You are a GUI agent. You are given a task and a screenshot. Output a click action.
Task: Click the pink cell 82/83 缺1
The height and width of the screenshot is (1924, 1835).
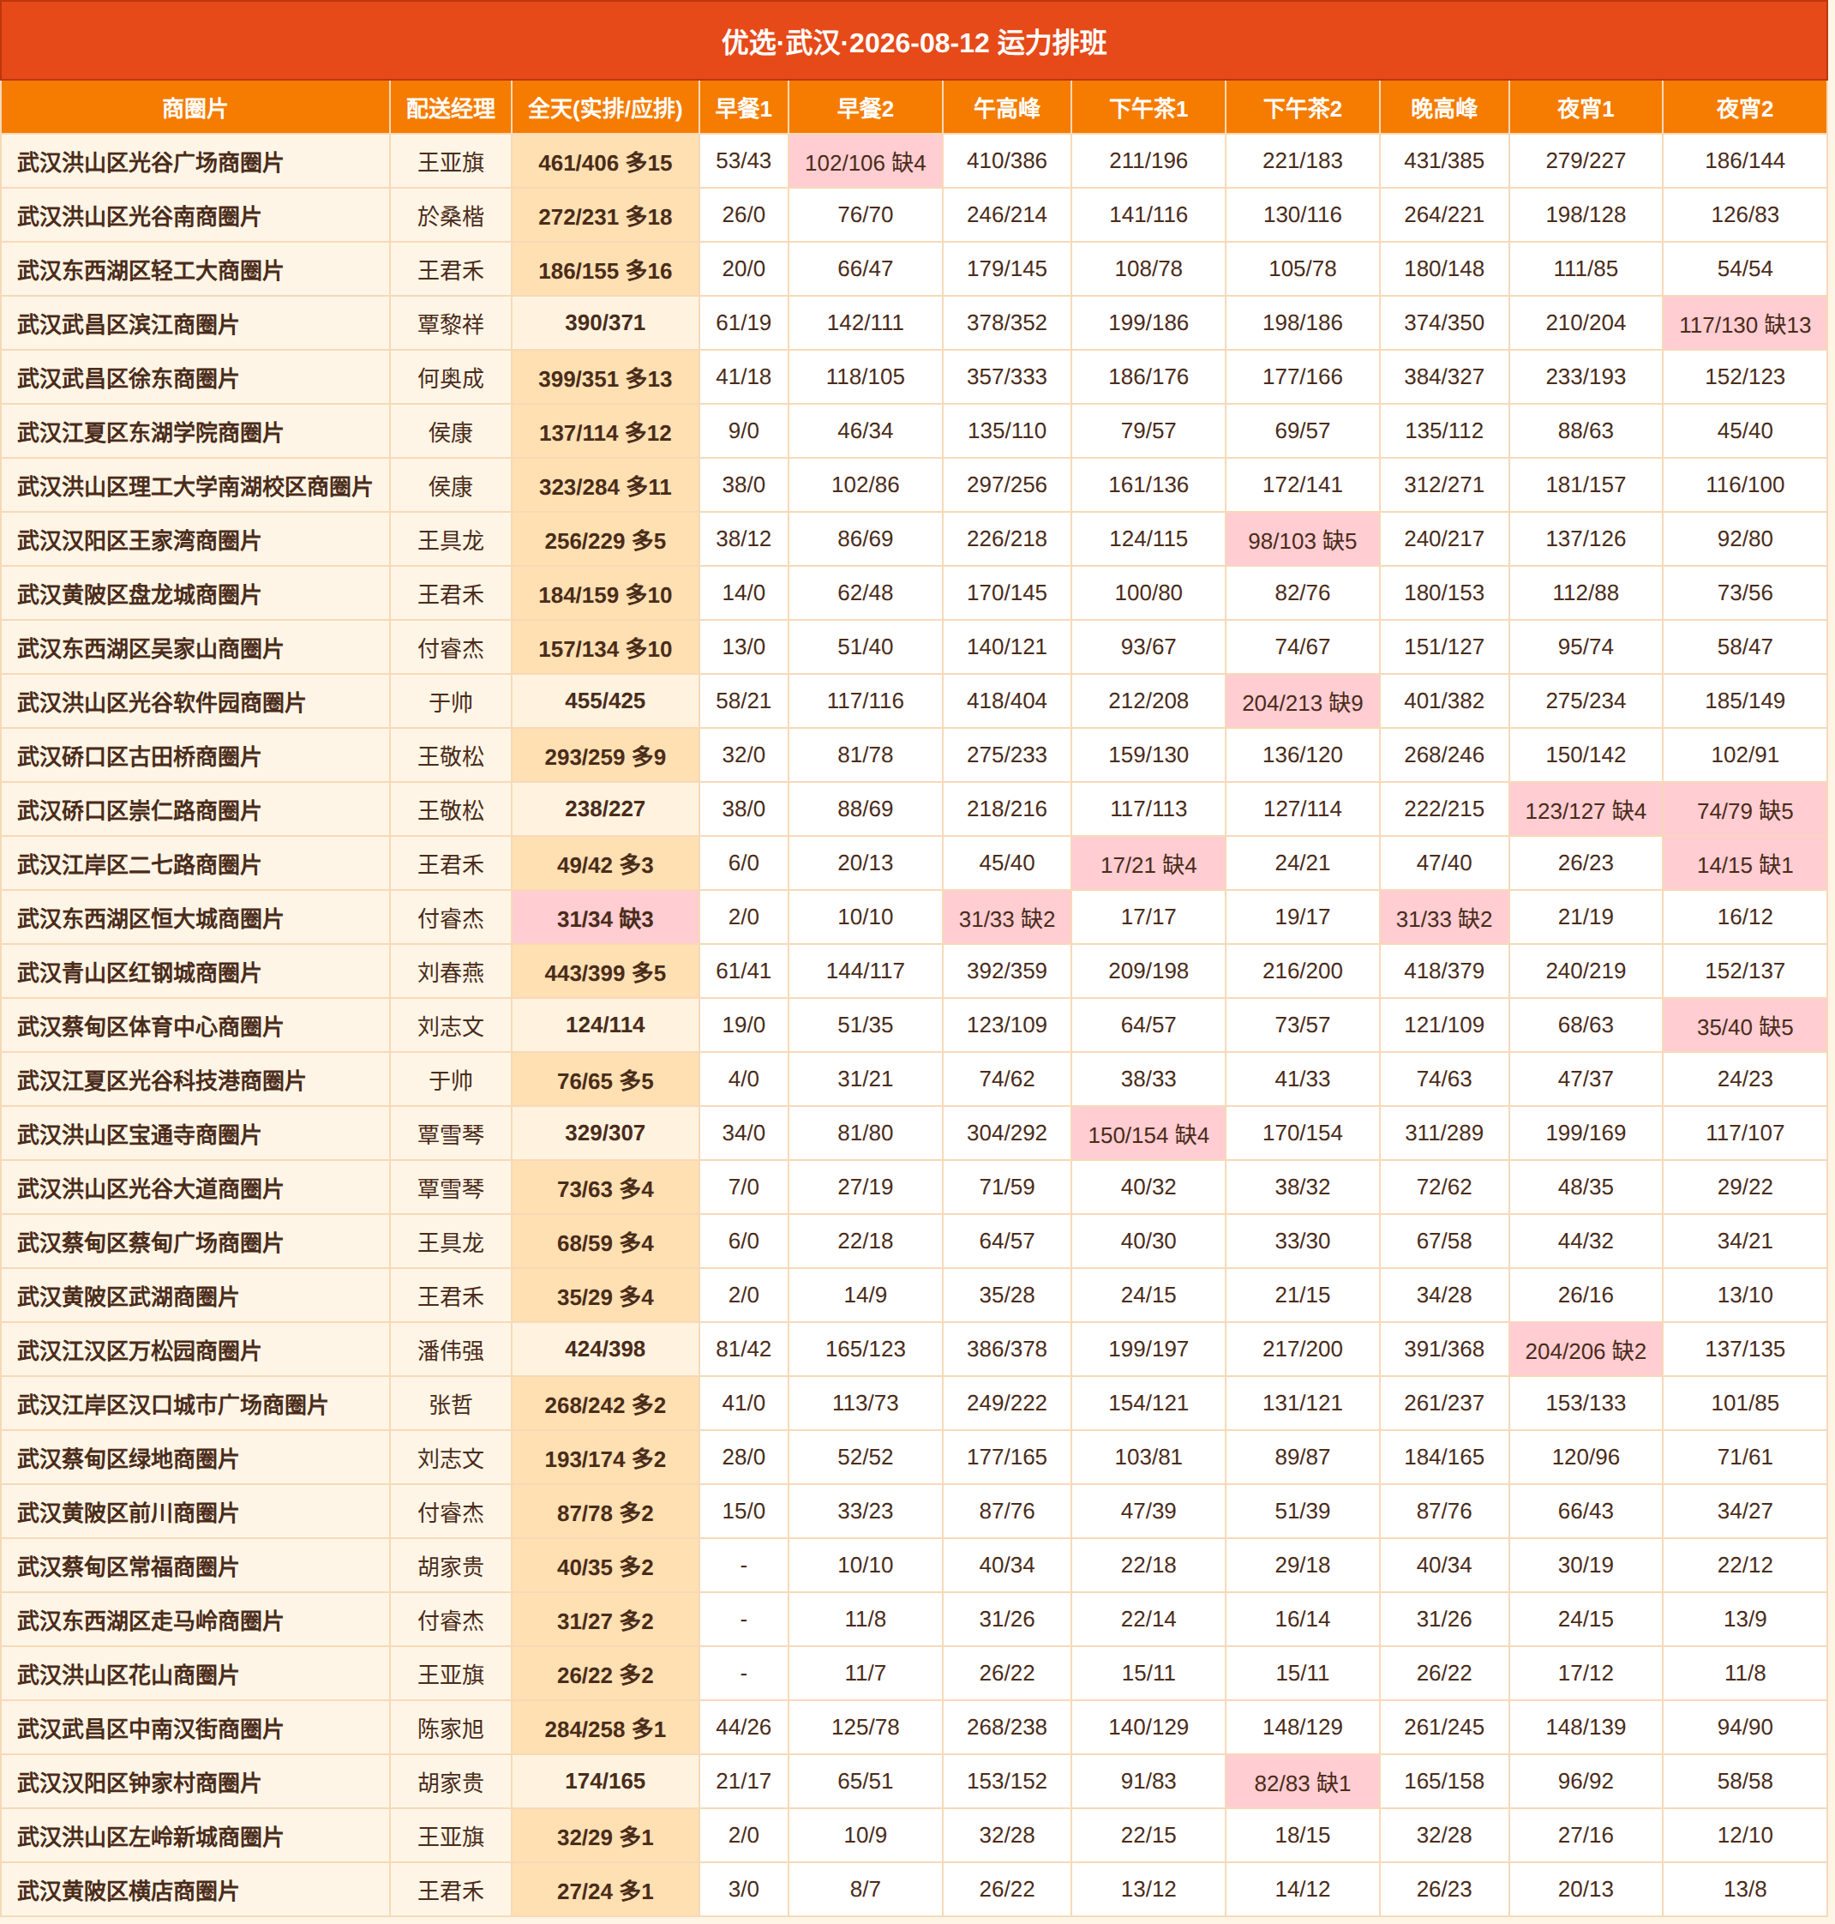pyautogui.click(x=1302, y=1782)
